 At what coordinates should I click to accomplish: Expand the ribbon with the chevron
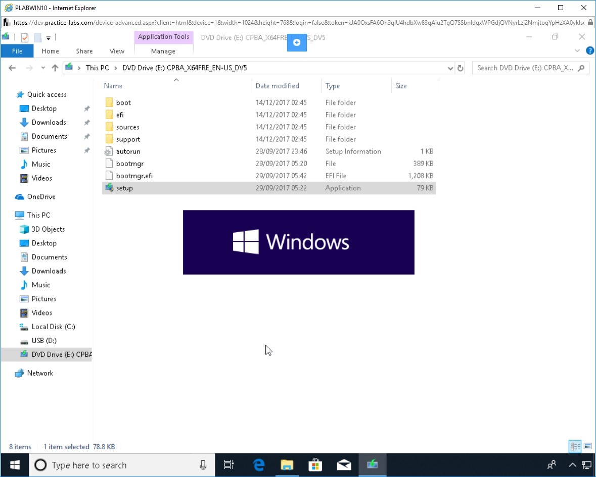(x=577, y=51)
